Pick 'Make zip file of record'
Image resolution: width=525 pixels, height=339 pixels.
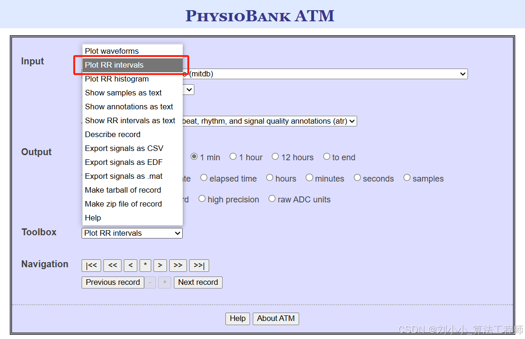(x=132, y=204)
